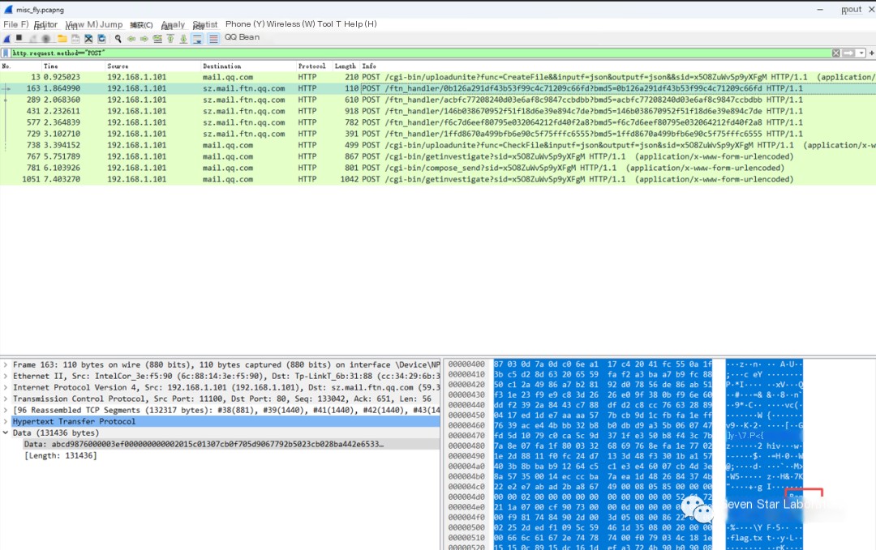
Task: Expand the 96 Reassembled TCP Segments node
Action: click(x=6, y=410)
